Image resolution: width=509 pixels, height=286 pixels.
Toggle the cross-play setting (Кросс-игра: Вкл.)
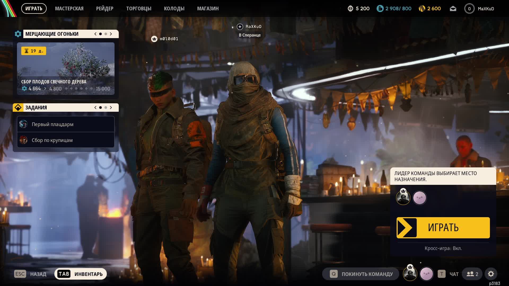443,248
